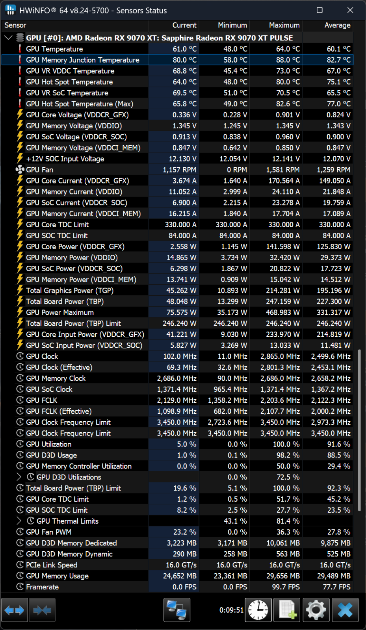The image size is (366, 630).
Task: Click the shrink layout arrows button
Action: tap(42, 610)
